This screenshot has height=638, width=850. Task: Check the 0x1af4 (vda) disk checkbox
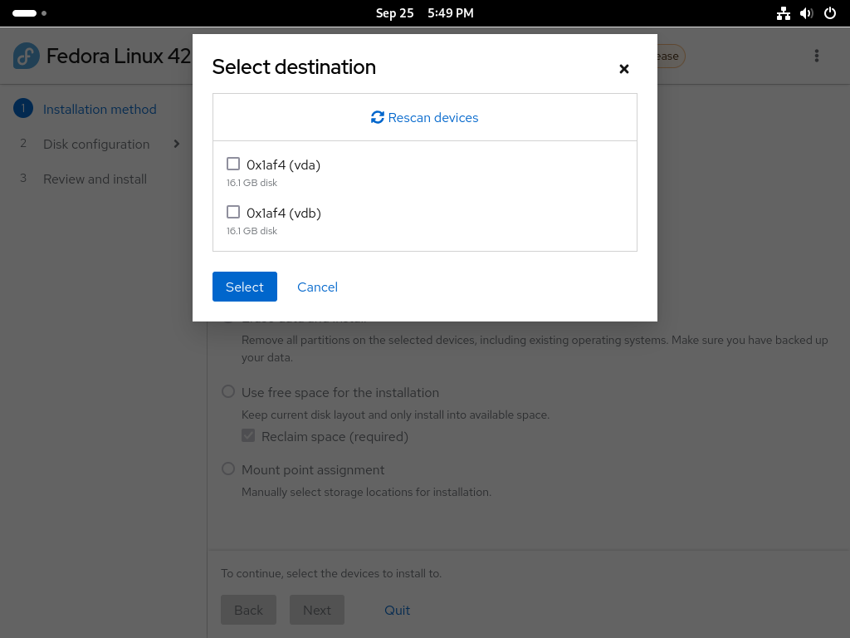(233, 164)
